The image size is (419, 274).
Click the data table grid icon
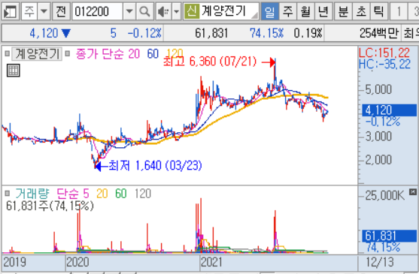[13, 71]
